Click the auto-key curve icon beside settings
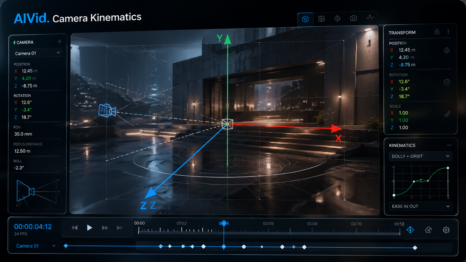466x262 pixels. click(x=428, y=230)
